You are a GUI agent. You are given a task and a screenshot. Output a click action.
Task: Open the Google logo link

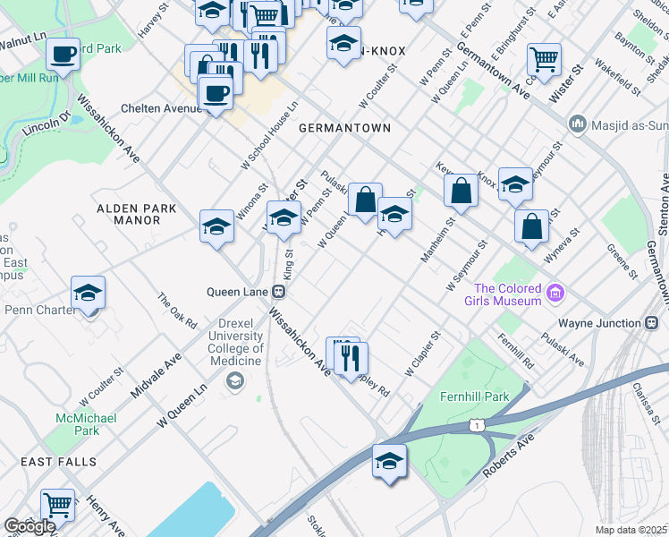click(30, 527)
